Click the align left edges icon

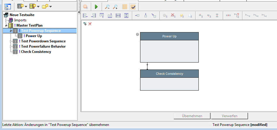tap(85, 15)
